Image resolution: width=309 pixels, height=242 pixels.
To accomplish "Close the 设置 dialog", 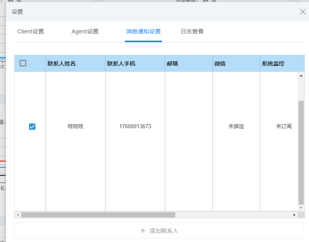I will (303, 12).
